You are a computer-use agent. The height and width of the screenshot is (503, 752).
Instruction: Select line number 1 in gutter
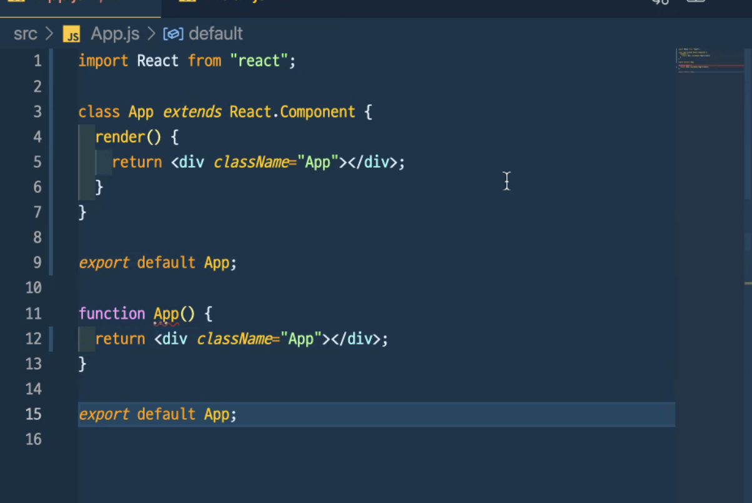pos(37,61)
